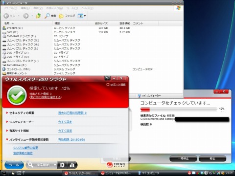Open the ヘルプ menu
The image size is (235, 176).
point(87,8)
